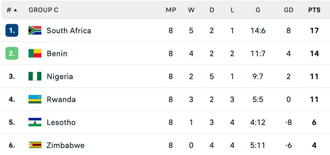This screenshot has width=330, height=155.
Task: Click the blue rank 1 badge
Action: point(12,30)
